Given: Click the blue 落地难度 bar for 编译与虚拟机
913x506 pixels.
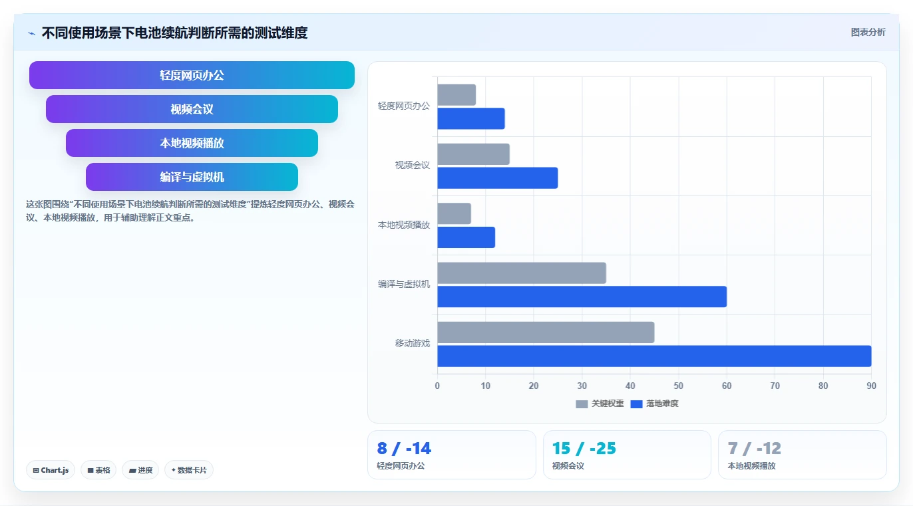Looking at the screenshot, I should pyautogui.click(x=582, y=297).
